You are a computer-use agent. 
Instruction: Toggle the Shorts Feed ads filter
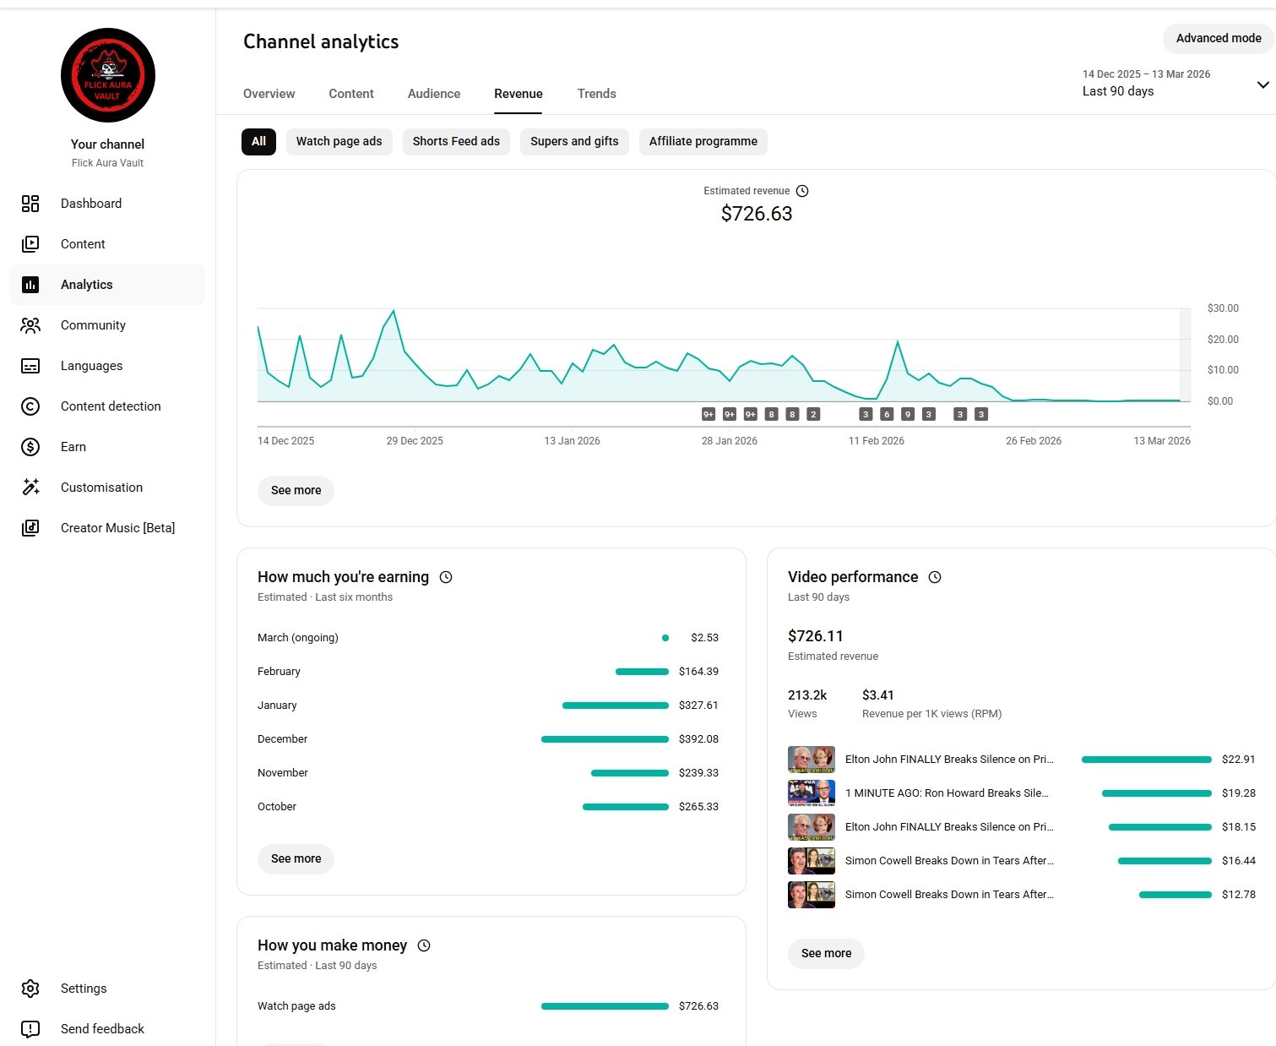tap(456, 141)
